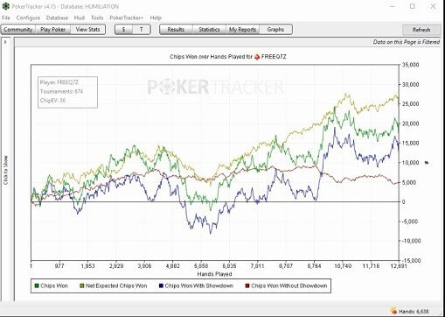Click the 12,691 x-axis value
The width and height of the screenshot is (445, 317).
pos(399,266)
